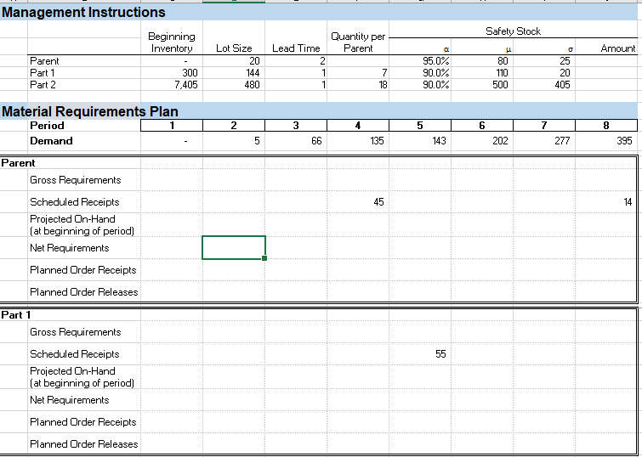Select Part 1 beginning inventory 300
The image size is (642, 457).
click(x=190, y=73)
